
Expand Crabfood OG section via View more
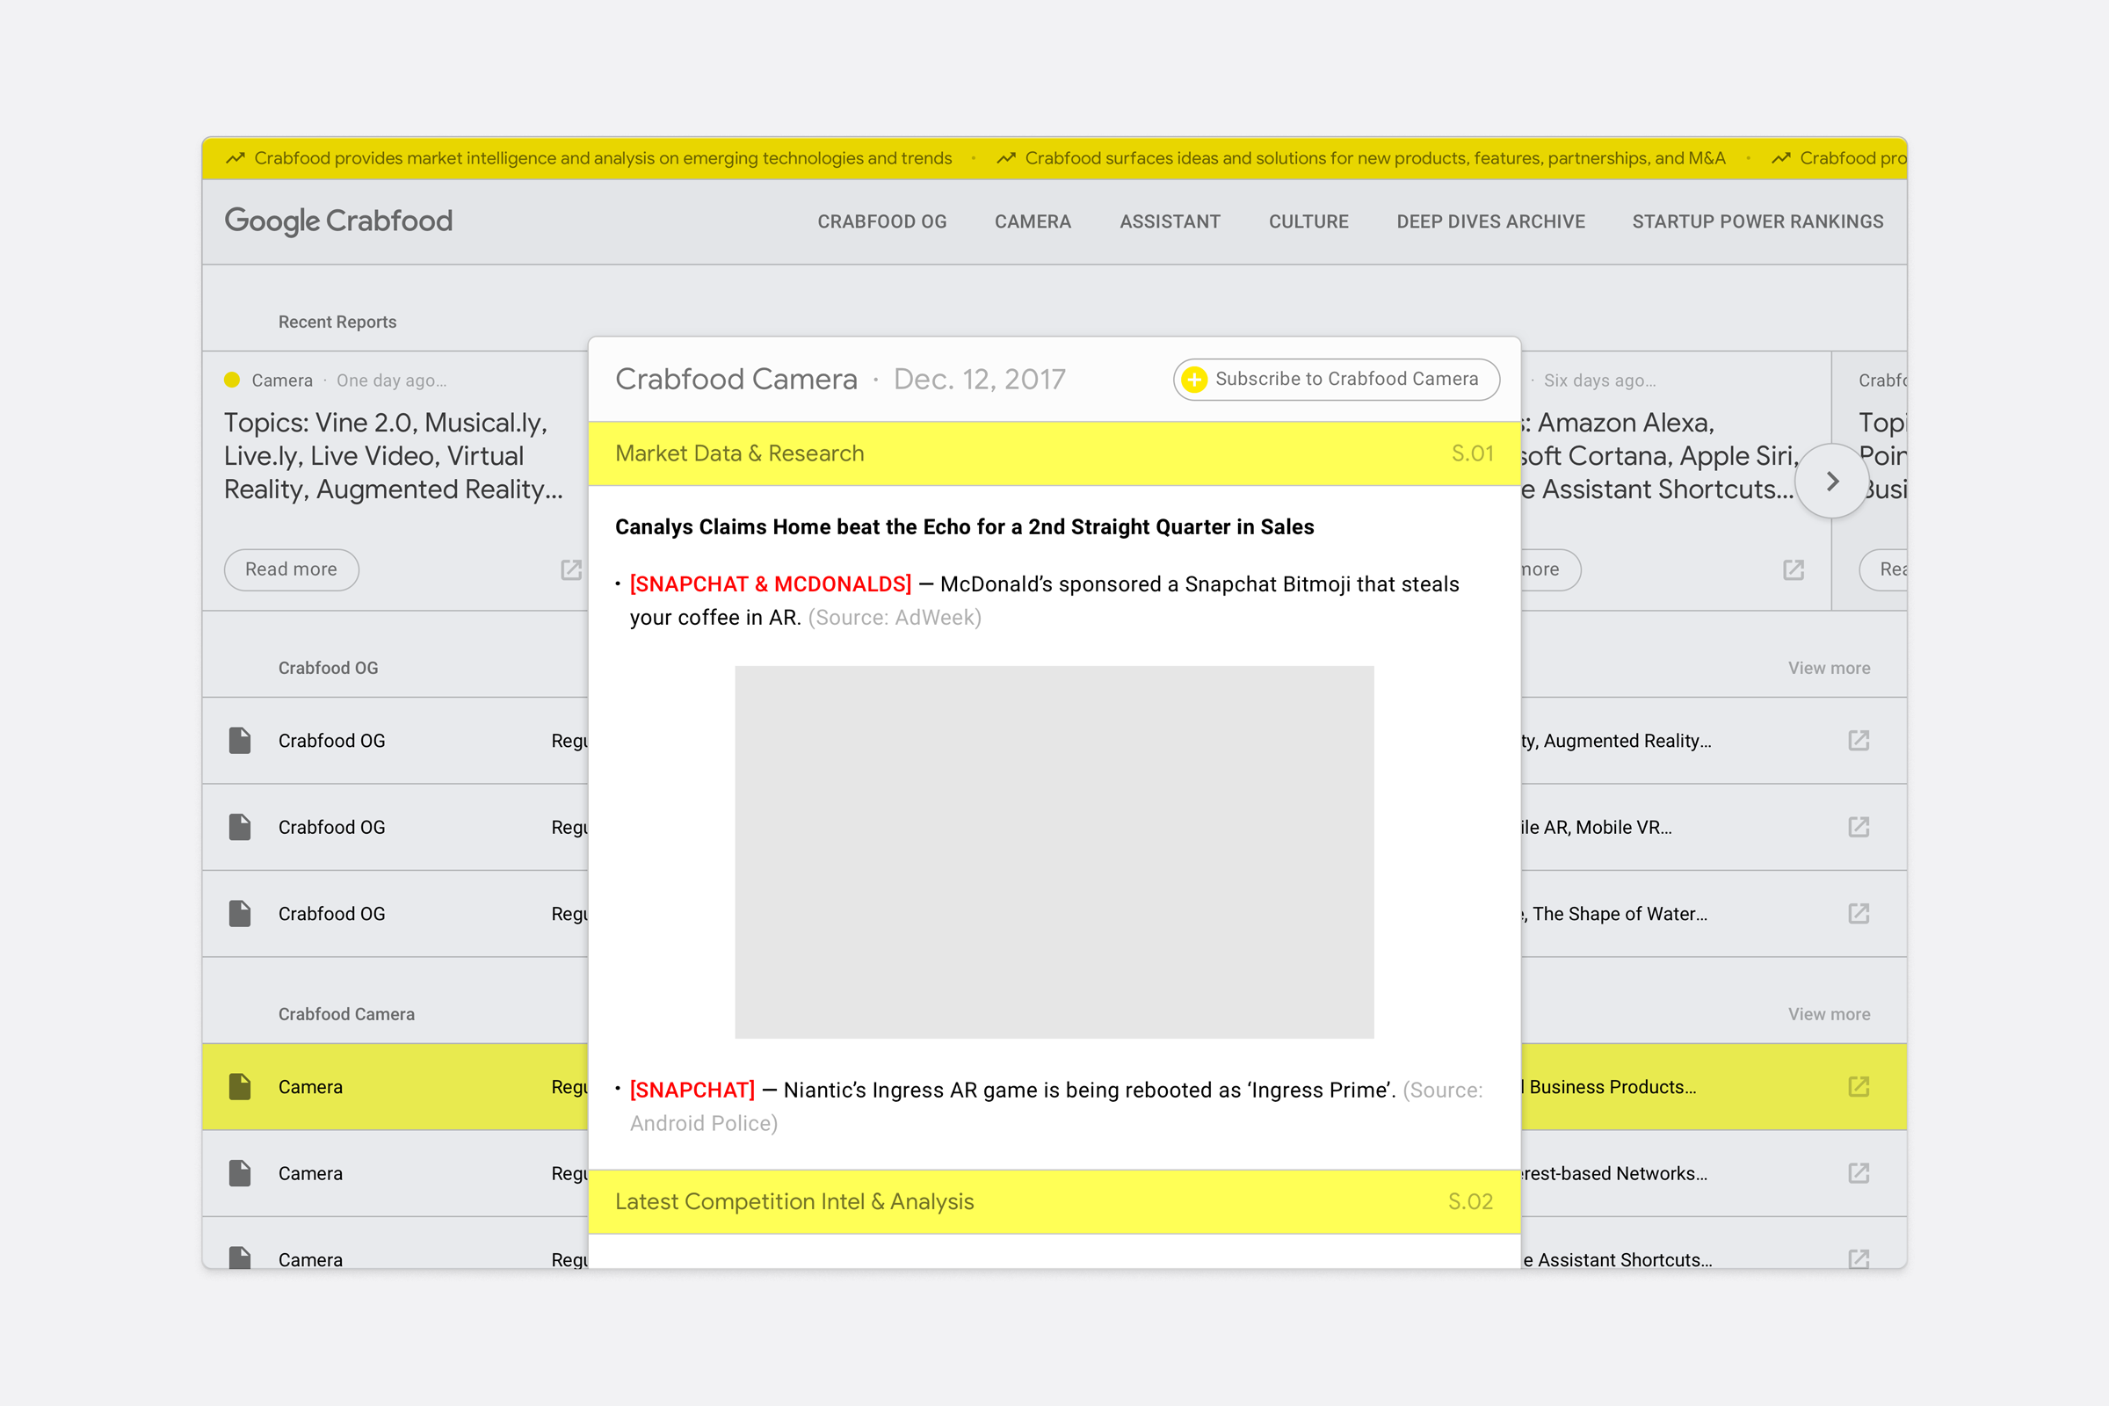pyautogui.click(x=1829, y=668)
